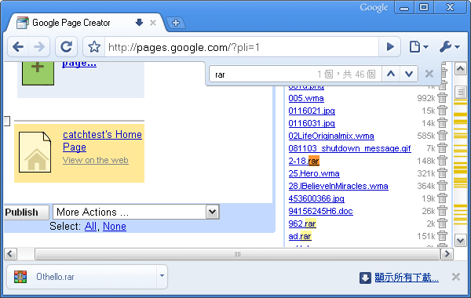Viewport: 471px width, 298px height.
Task: Click the vertical scrollbar thumb
Action: click(x=461, y=93)
